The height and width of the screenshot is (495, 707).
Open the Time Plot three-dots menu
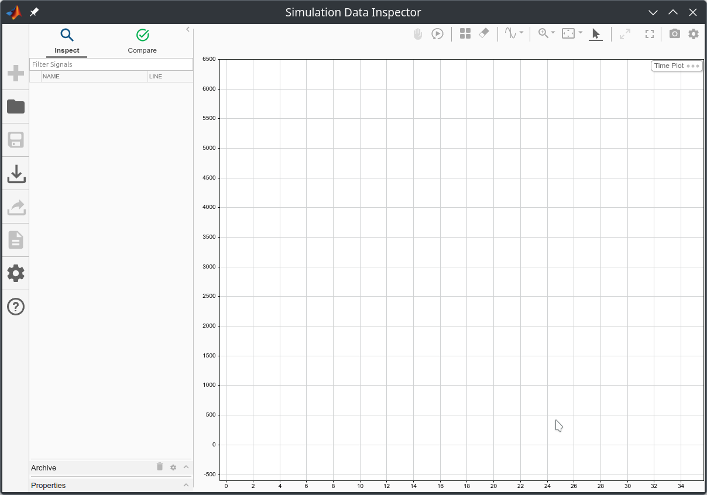tap(693, 66)
